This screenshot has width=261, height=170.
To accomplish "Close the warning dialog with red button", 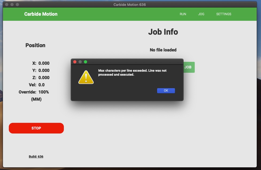I will pos(75,62).
